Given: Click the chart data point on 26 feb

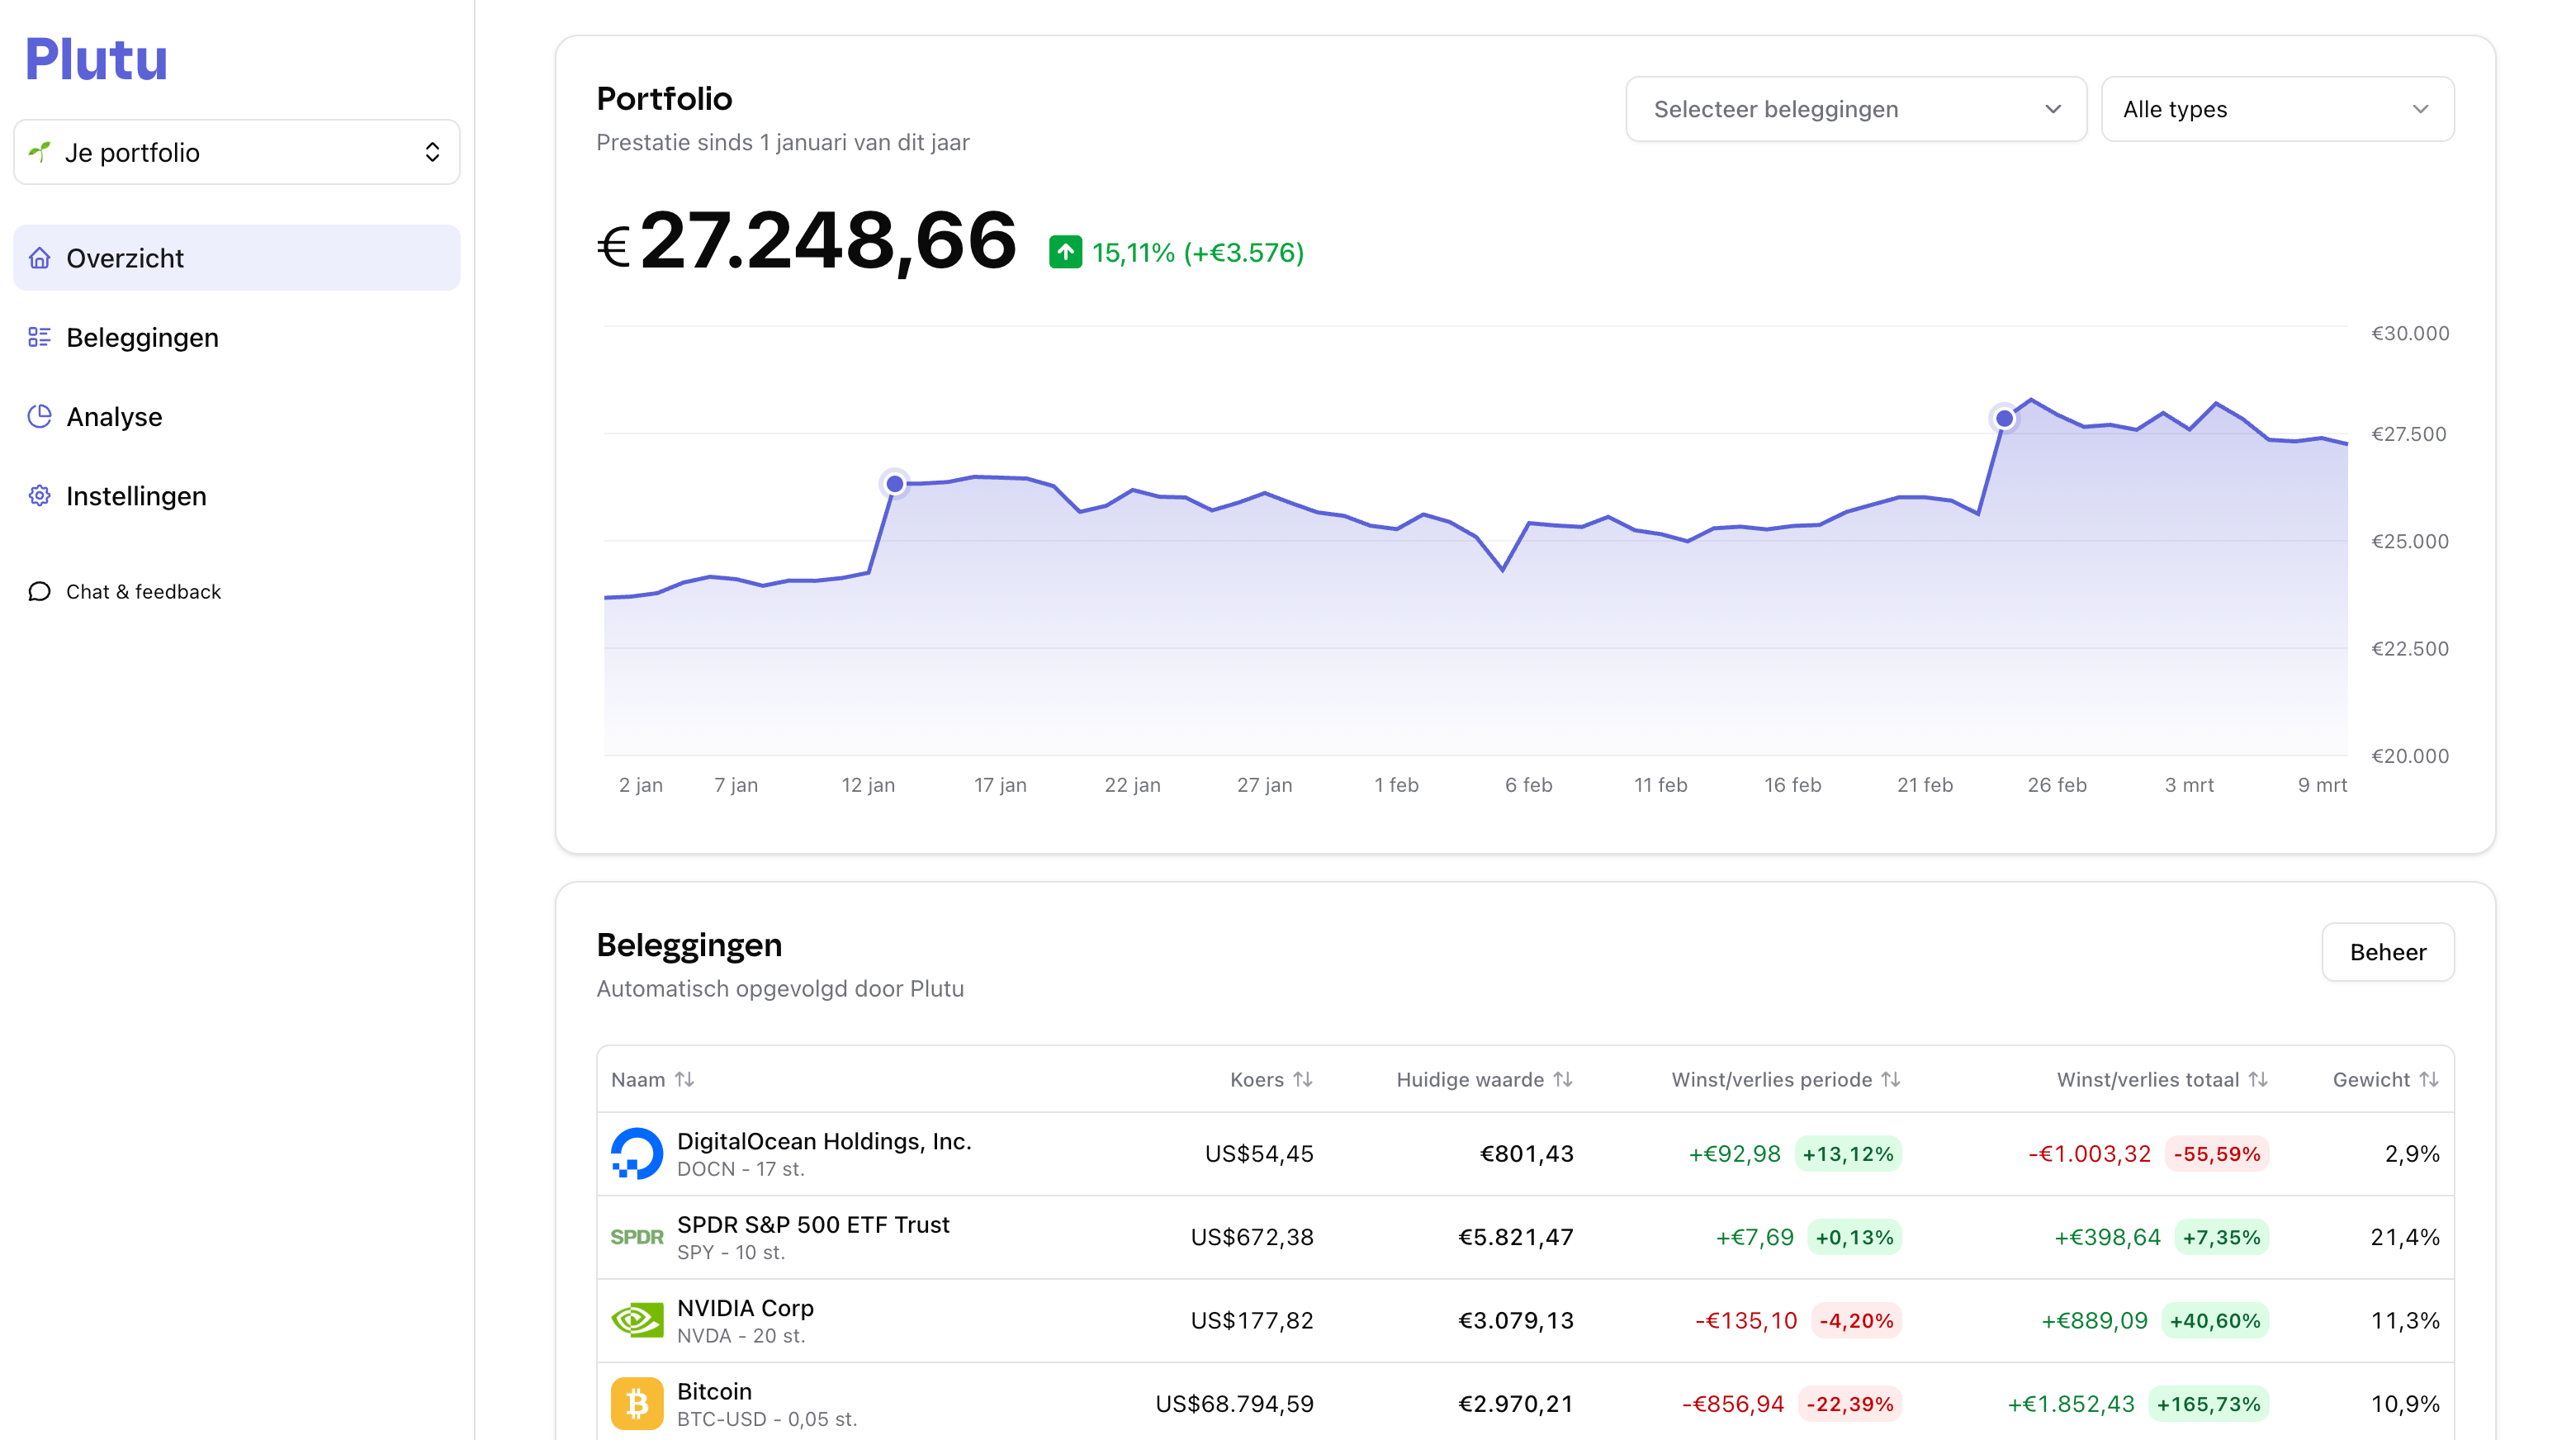Looking at the screenshot, I should pos(2003,419).
